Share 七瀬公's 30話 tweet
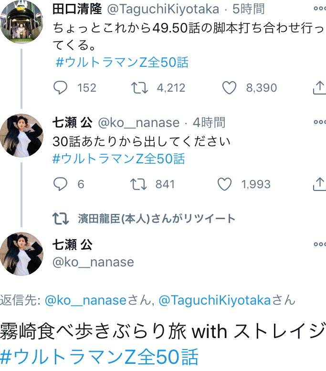The height and width of the screenshot is (371, 326). click(x=319, y=184)
